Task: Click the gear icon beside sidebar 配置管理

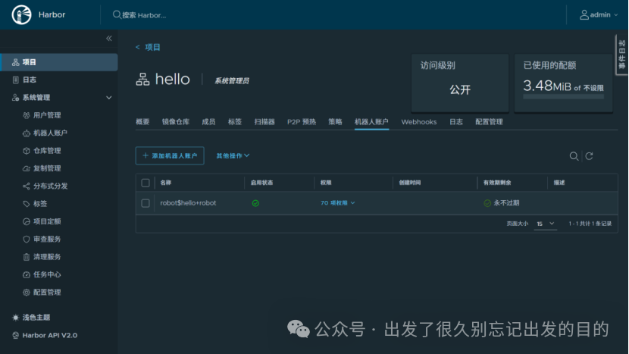Action: click(x=26, y=292)
